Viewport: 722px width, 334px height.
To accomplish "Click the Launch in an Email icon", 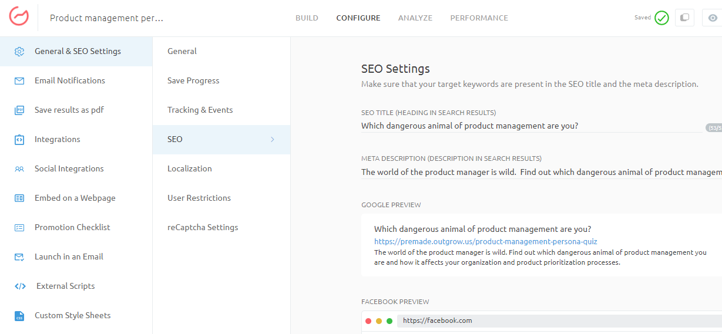I will [x=19, y=257].
